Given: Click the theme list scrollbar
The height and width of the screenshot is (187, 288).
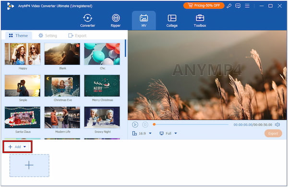Looking at the screenshot, I should pyautogui.click(x=125, y=48).
